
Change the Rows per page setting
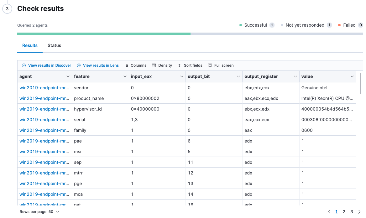[39, 212]
